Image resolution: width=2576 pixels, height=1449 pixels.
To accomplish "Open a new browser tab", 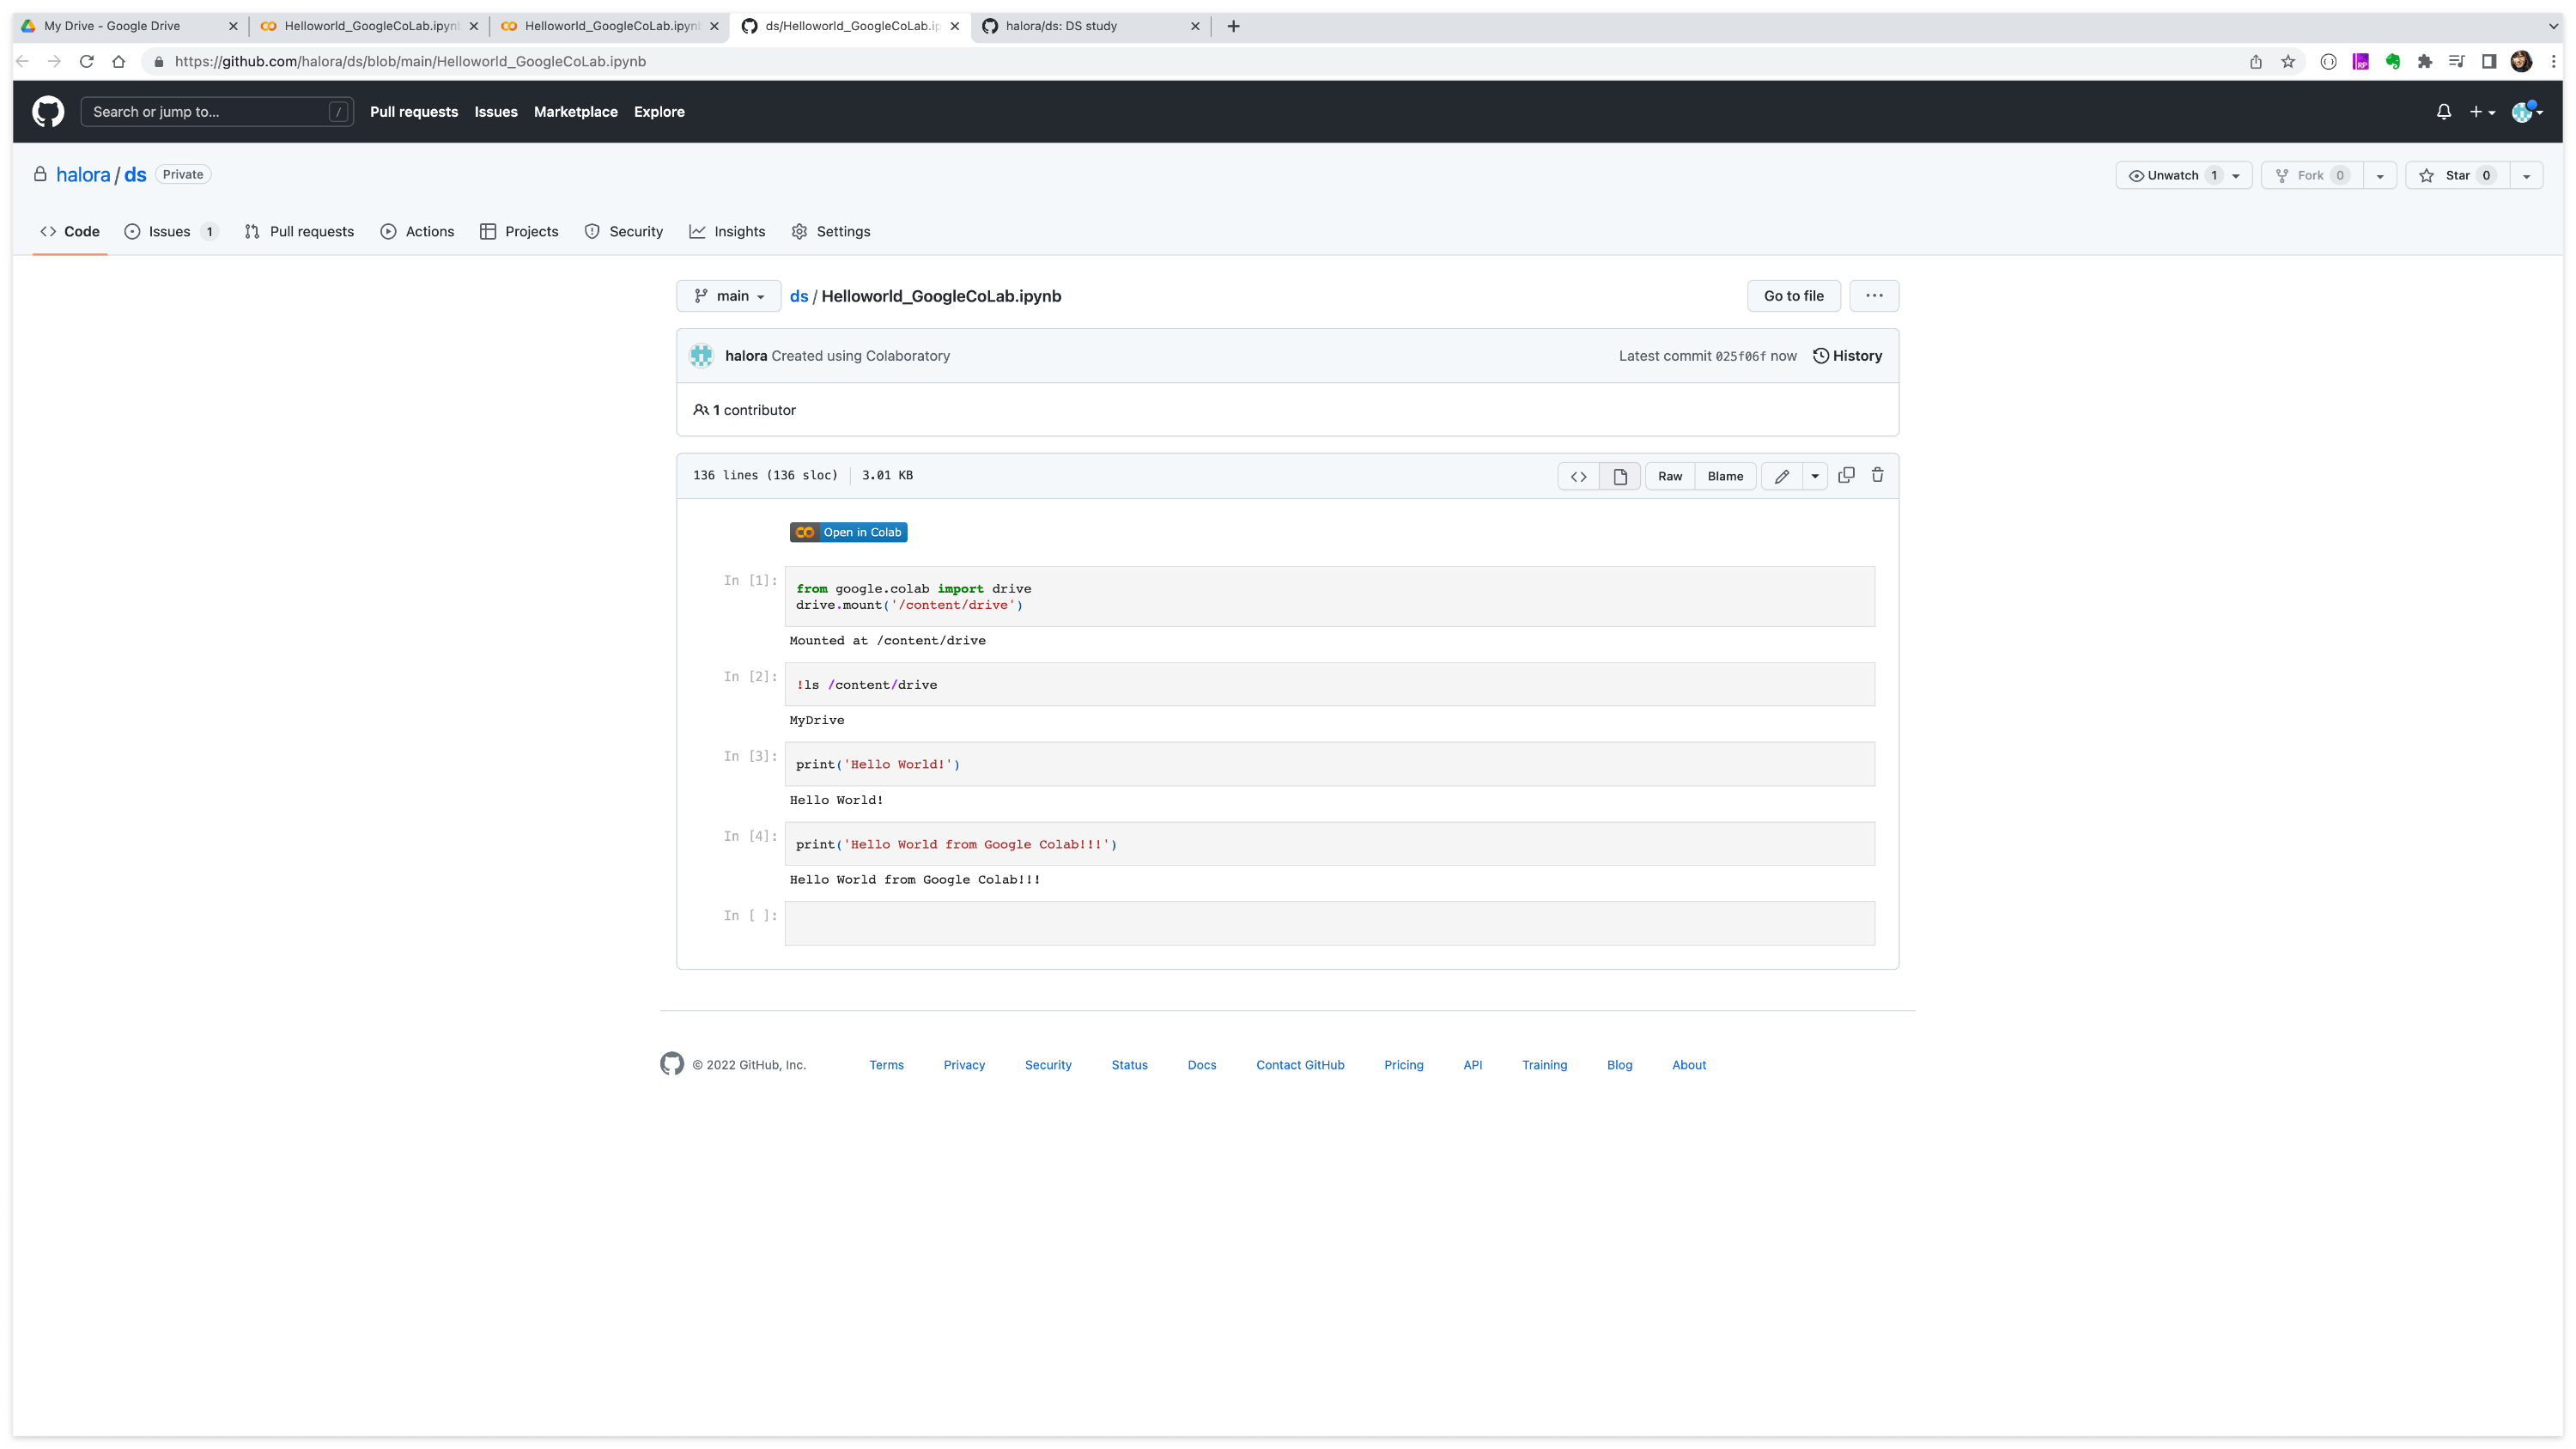I will (1233, 26).
